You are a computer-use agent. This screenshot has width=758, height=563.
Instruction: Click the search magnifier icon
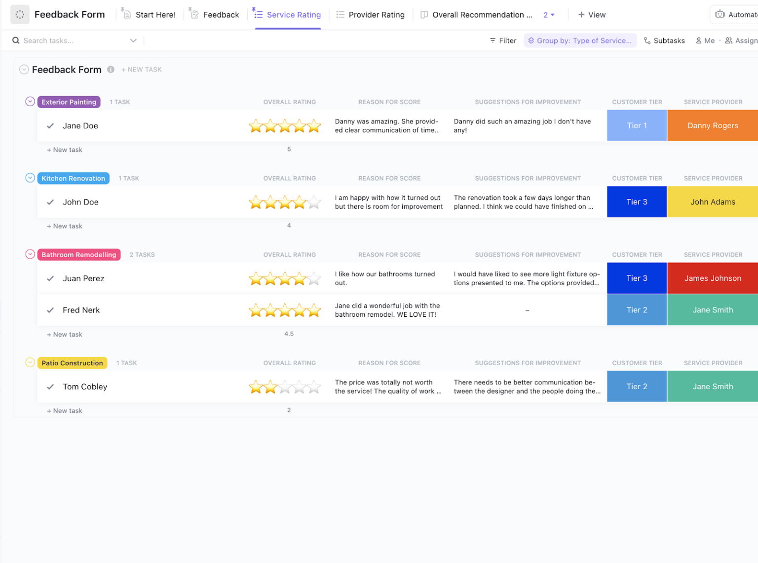click(x=15, y=40)
